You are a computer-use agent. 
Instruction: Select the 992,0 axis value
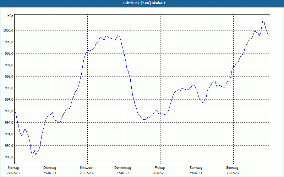(x=9, y=122)
